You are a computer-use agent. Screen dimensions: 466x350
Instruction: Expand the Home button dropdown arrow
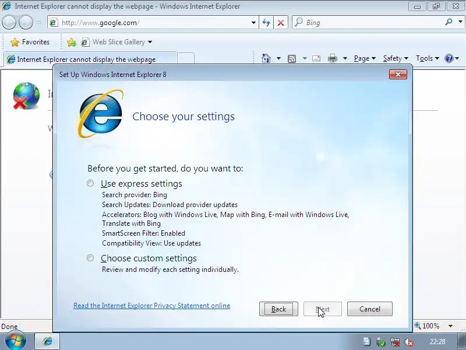click(278, 58)
